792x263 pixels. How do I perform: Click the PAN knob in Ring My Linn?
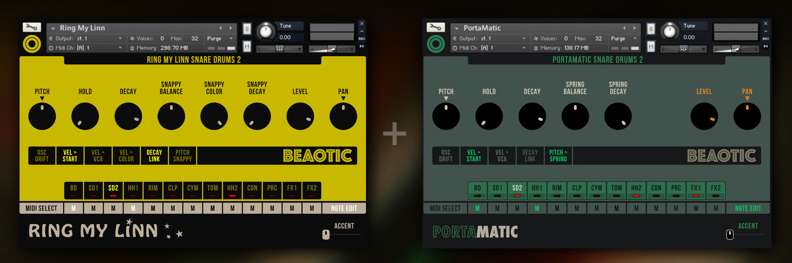(x=343, y=116)
